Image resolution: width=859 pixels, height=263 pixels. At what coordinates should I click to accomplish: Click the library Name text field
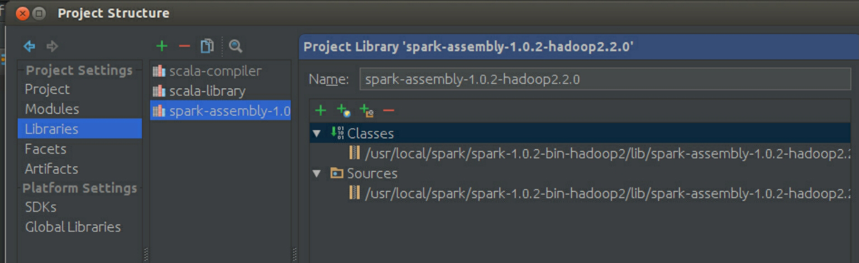(605, 79)
